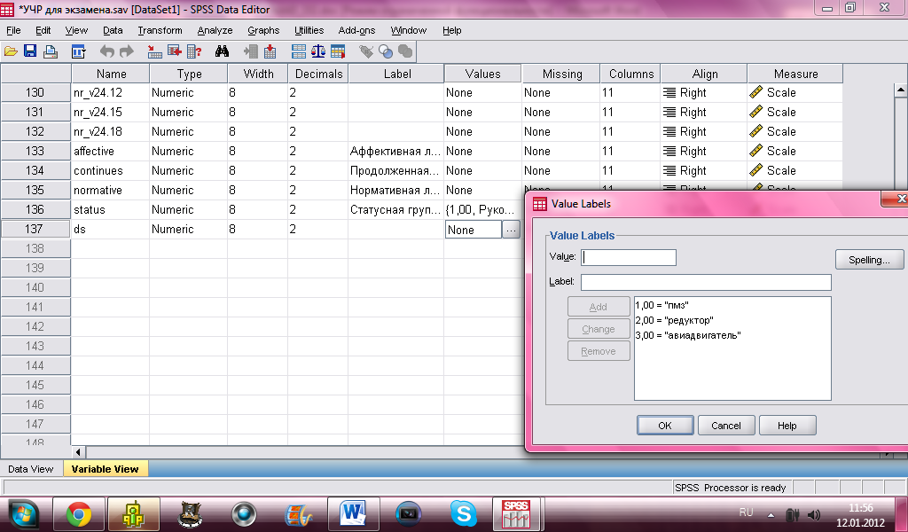Click the Go to Case icon
This screenshot has width=908, height=532.
[154, 51]
